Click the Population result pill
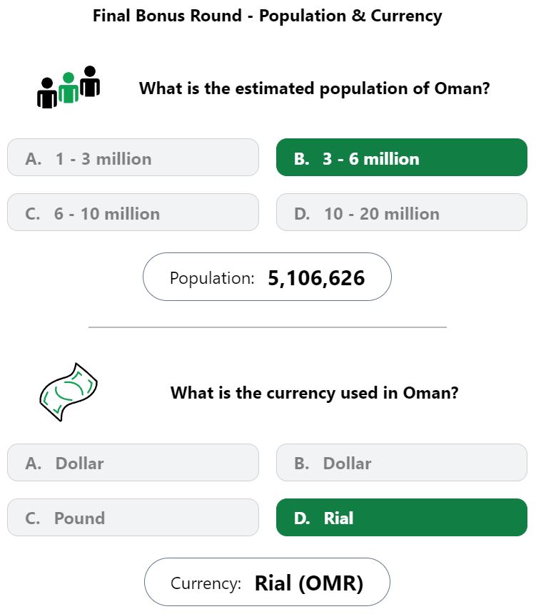The image size is (536, 614). [267, 277]
